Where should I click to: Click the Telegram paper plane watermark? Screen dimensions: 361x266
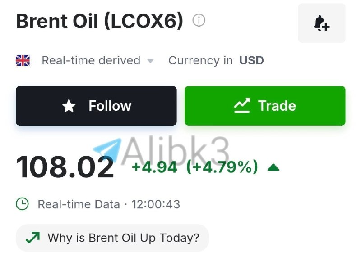point(107,149)
